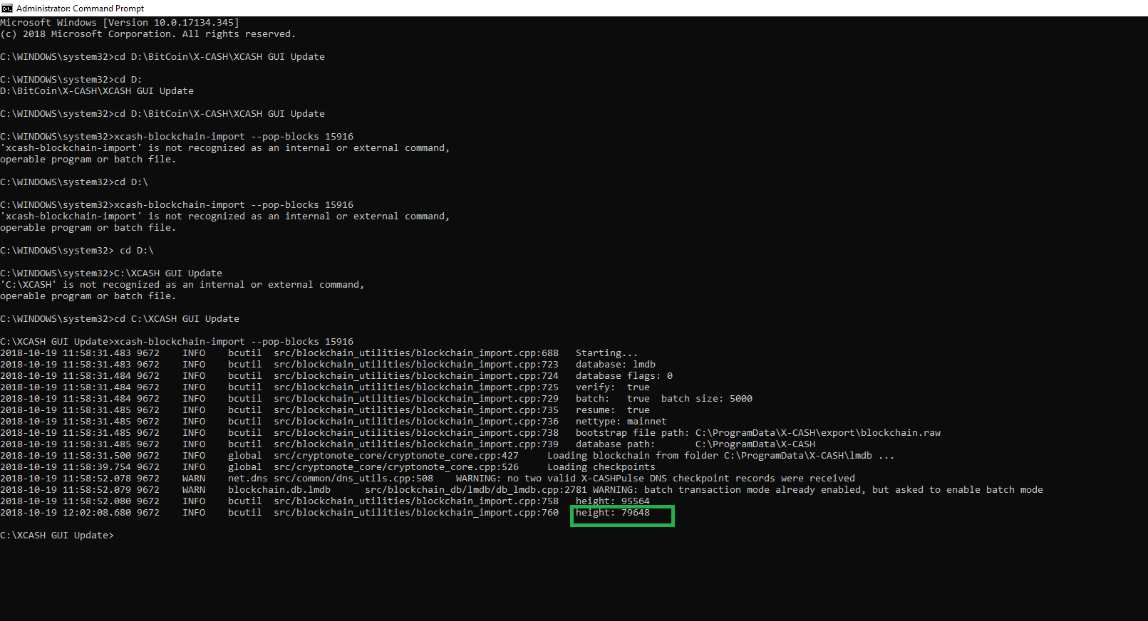Click the 'Starting...' log message
Viewport: 1148px width, 621px height.
(606, 353)
